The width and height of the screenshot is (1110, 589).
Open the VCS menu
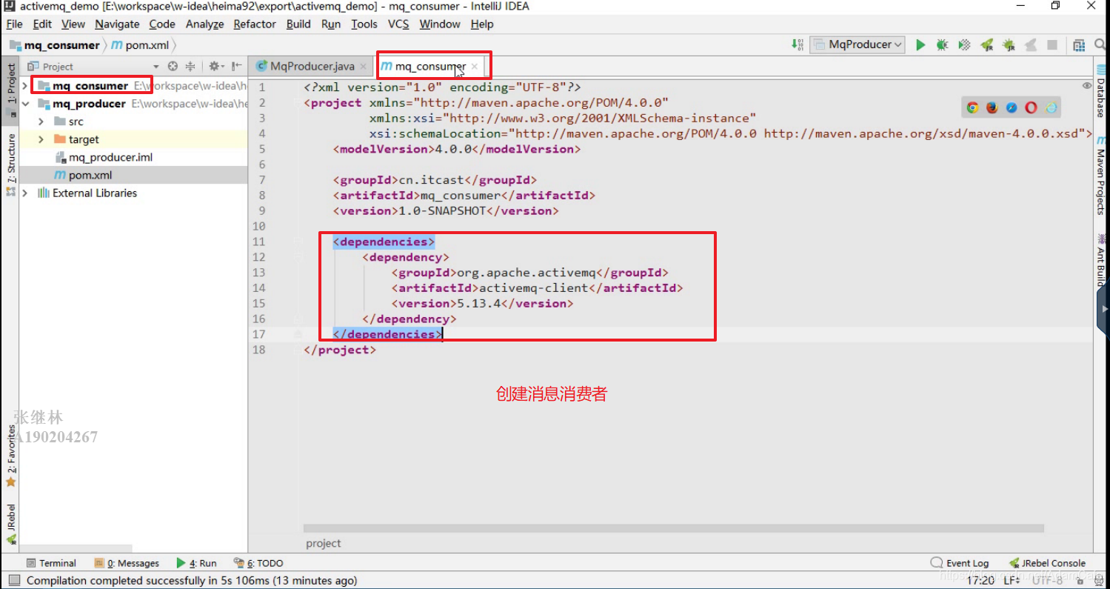click(398, 24)
